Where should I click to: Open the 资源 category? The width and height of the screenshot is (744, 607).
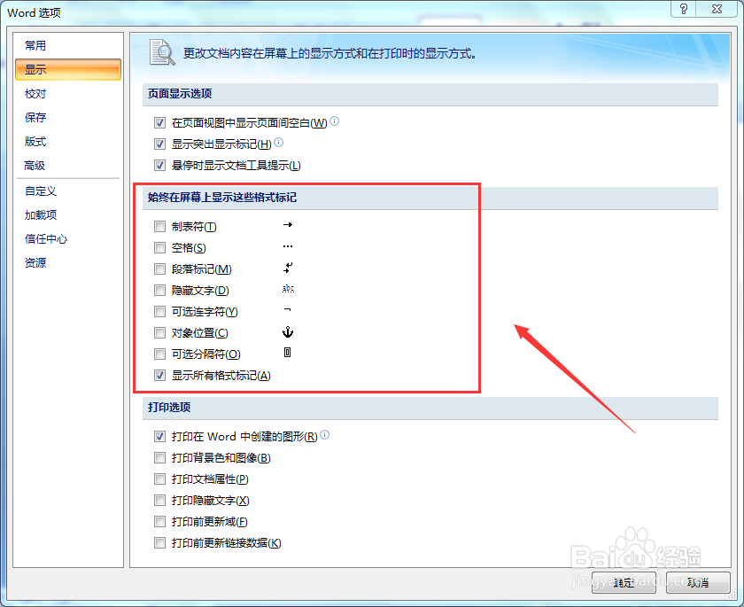coord(68,262)
